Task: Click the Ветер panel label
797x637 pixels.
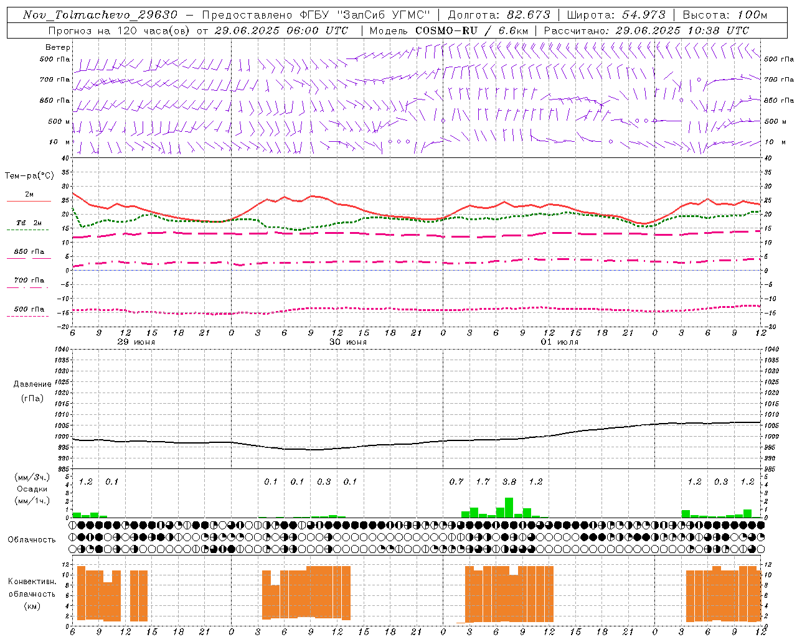Action: click(58, 47)
